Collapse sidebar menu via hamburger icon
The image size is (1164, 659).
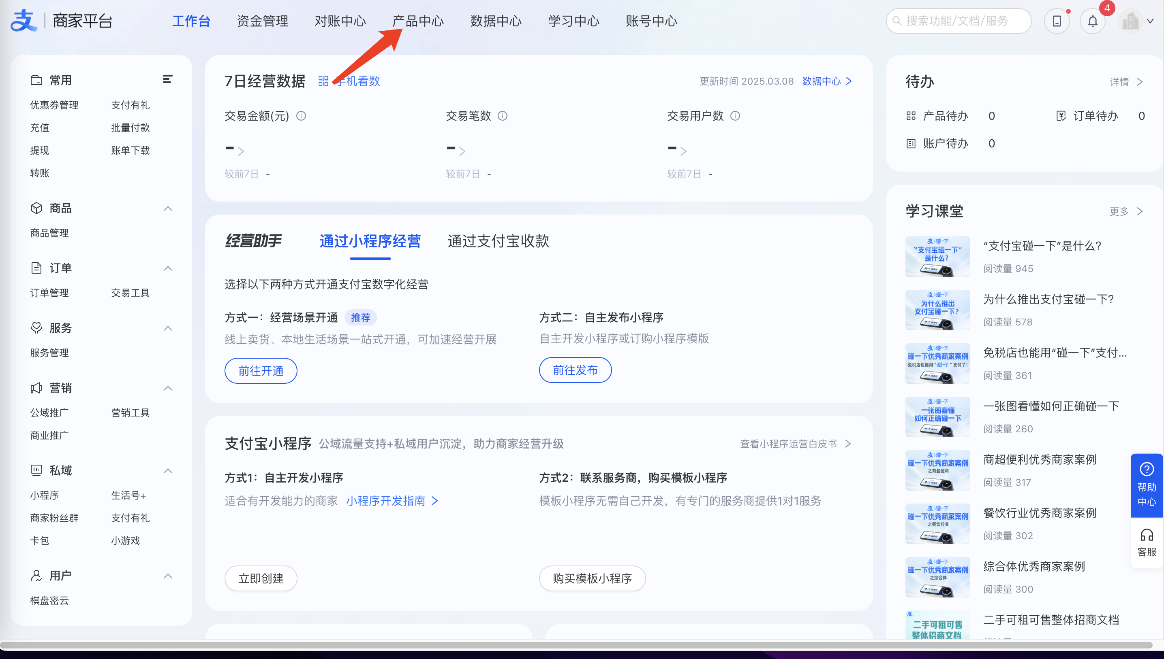[168, 79]
